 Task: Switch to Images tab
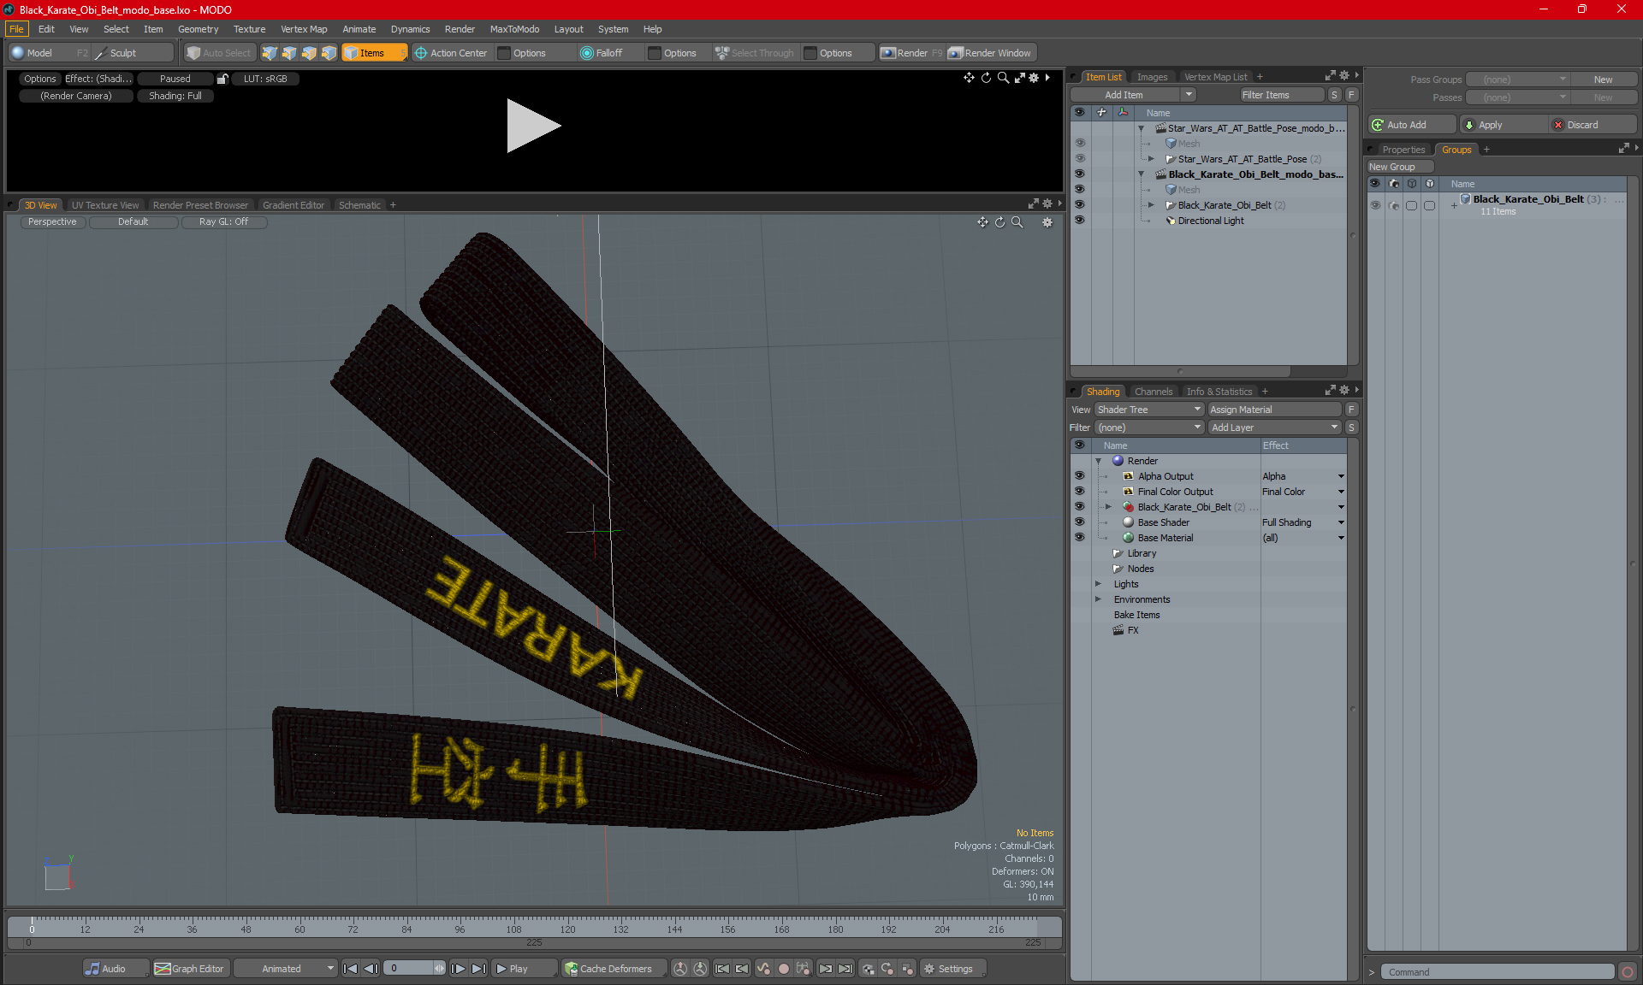[1152, 77]
